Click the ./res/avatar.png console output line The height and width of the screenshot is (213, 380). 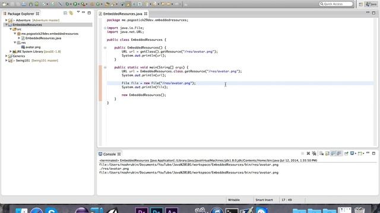pyautogui.click(x=114, y=169)
